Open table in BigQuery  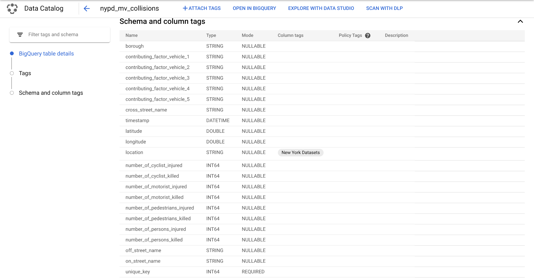[x=254, y=8]
